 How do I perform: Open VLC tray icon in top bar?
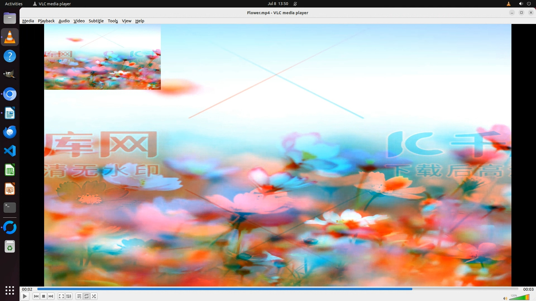508,4
